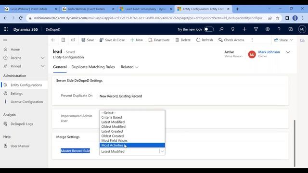Deactivate this entity configuration
This screenshot has width=308, height=173.
tap(159, 40)
